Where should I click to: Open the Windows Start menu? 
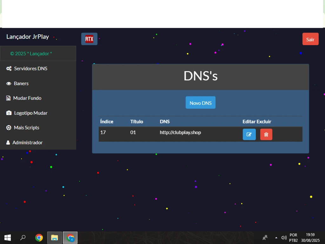8,238
